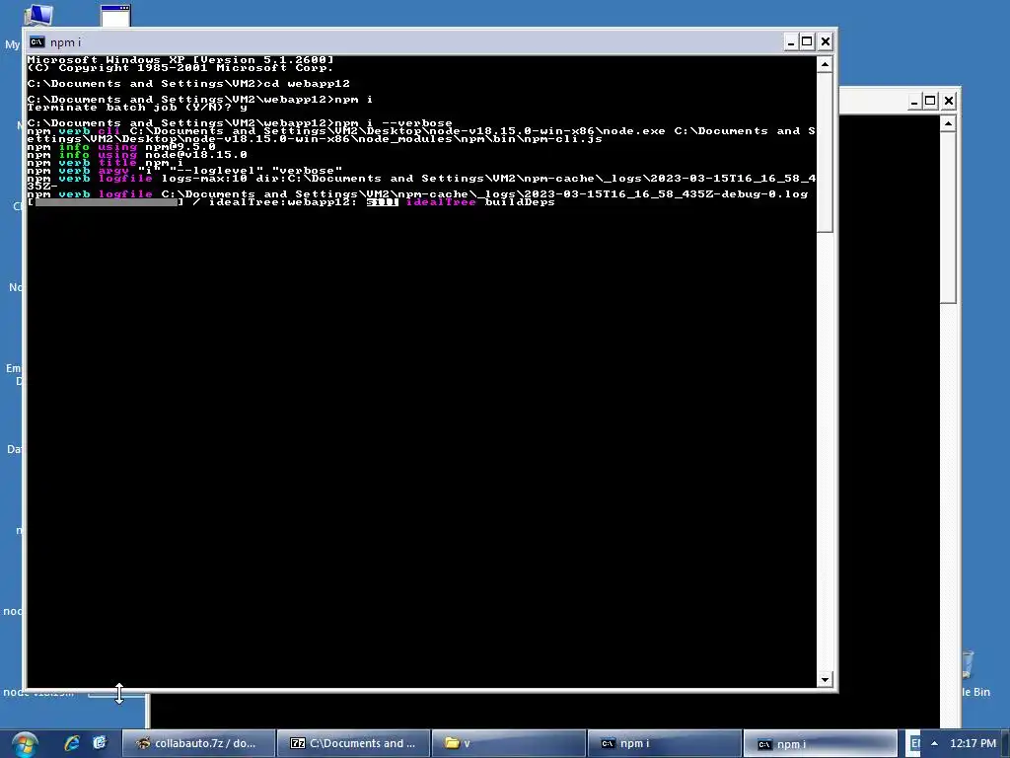This screenshot has height=758, width=1010.
Task: Open the system menu icon of front npm i window
Action: (x=37, y=42)
